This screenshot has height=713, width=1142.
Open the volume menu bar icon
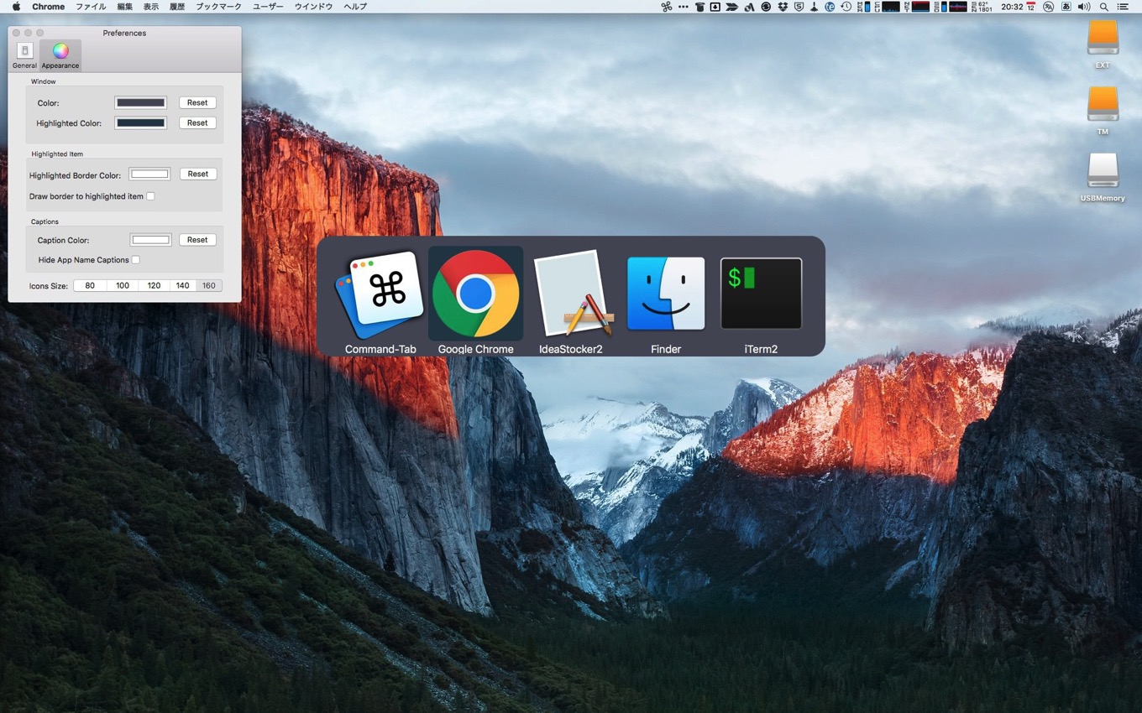click(1084, 7)
